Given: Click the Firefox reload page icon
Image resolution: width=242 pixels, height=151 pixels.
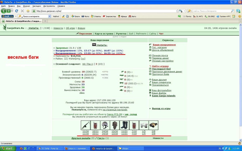Looking at the screenshot, I should pyautogui.click(x=16, y=11).
